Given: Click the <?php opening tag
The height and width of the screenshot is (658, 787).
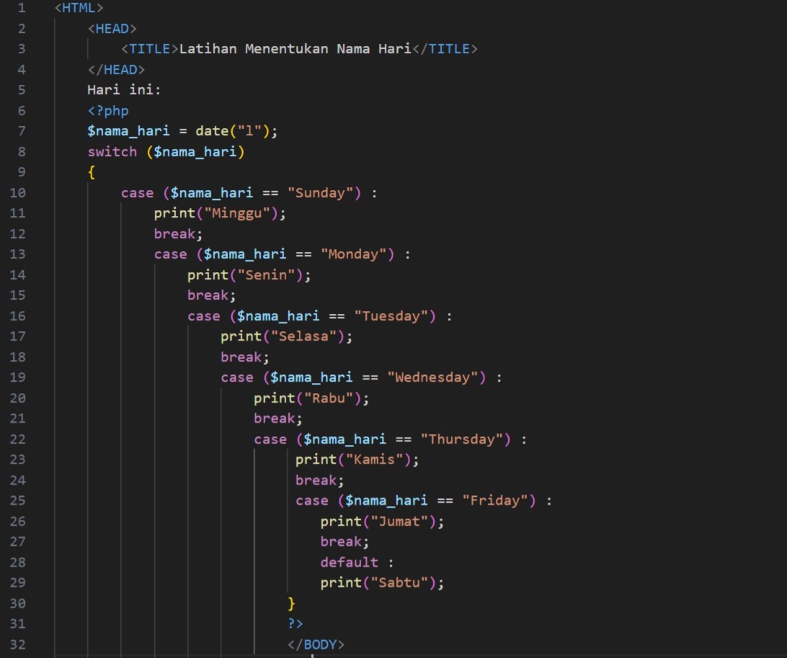Looking at the screenshot, I should [x=108, y=111].
